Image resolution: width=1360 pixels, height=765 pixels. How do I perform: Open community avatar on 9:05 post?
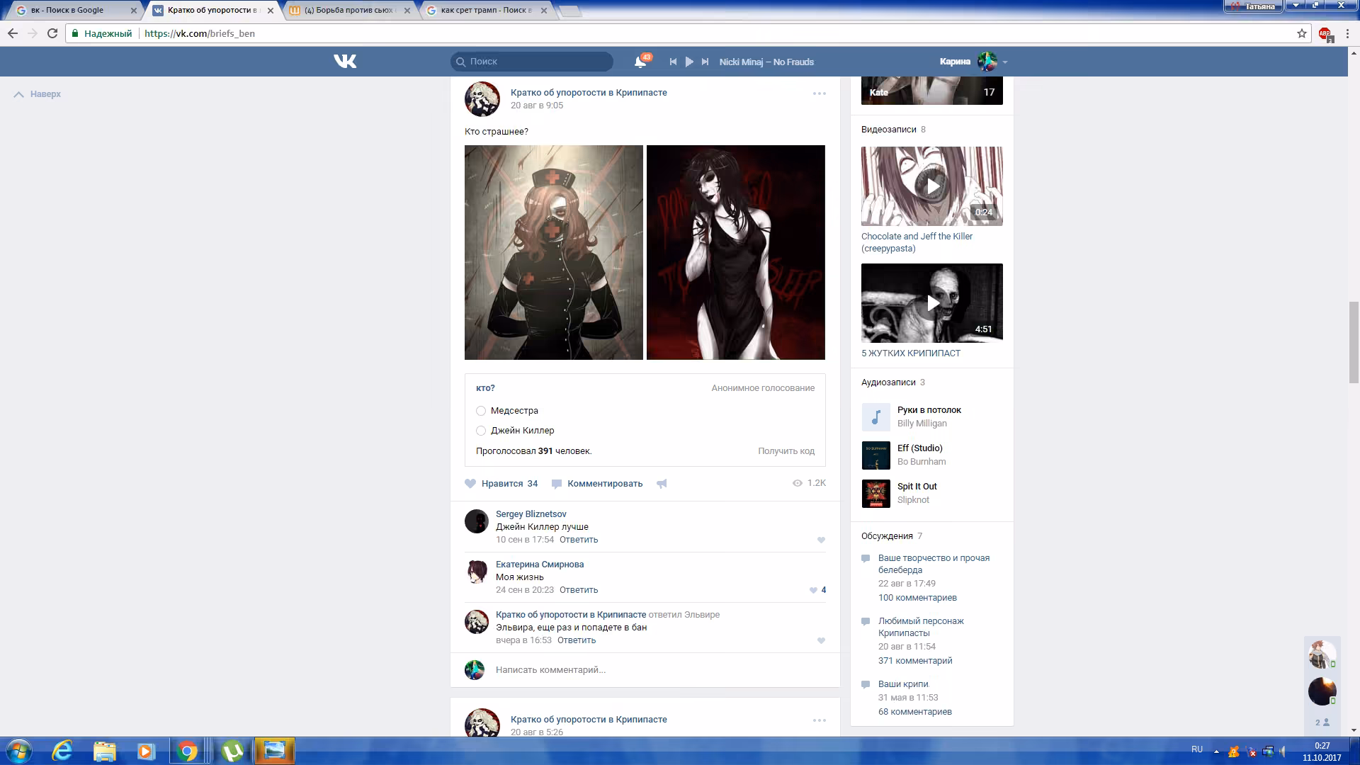482,99
